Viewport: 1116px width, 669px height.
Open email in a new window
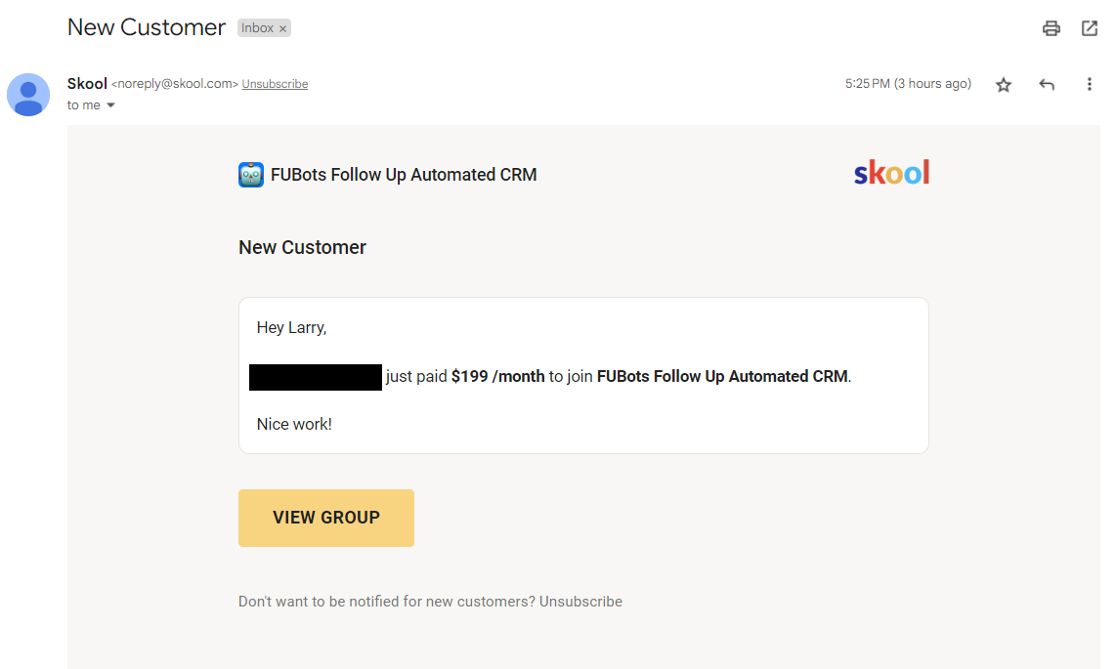(x=1090, y=28)
